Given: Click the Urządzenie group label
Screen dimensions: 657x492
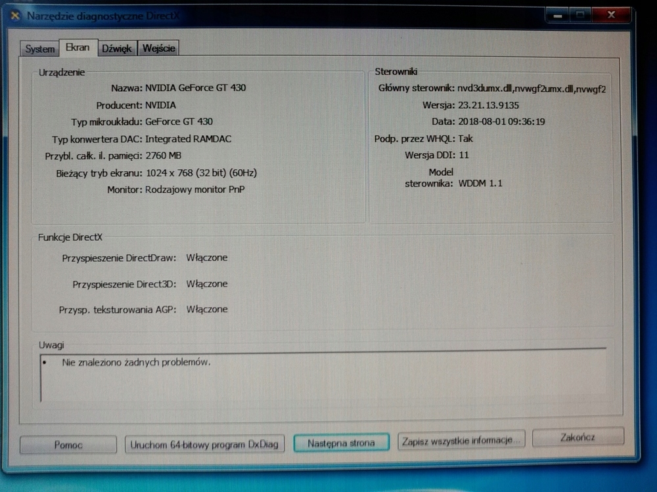Looking at the screenshot, I should [62, 72].
